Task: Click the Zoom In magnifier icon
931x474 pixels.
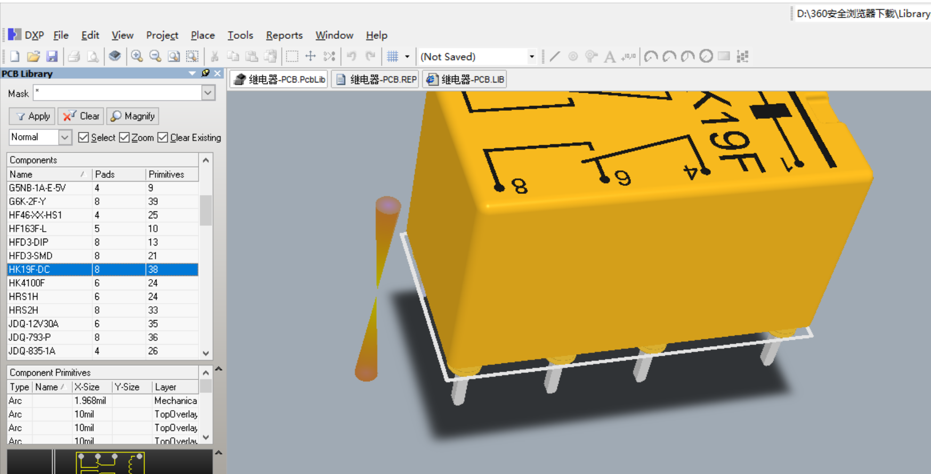Action: [137, 56]
